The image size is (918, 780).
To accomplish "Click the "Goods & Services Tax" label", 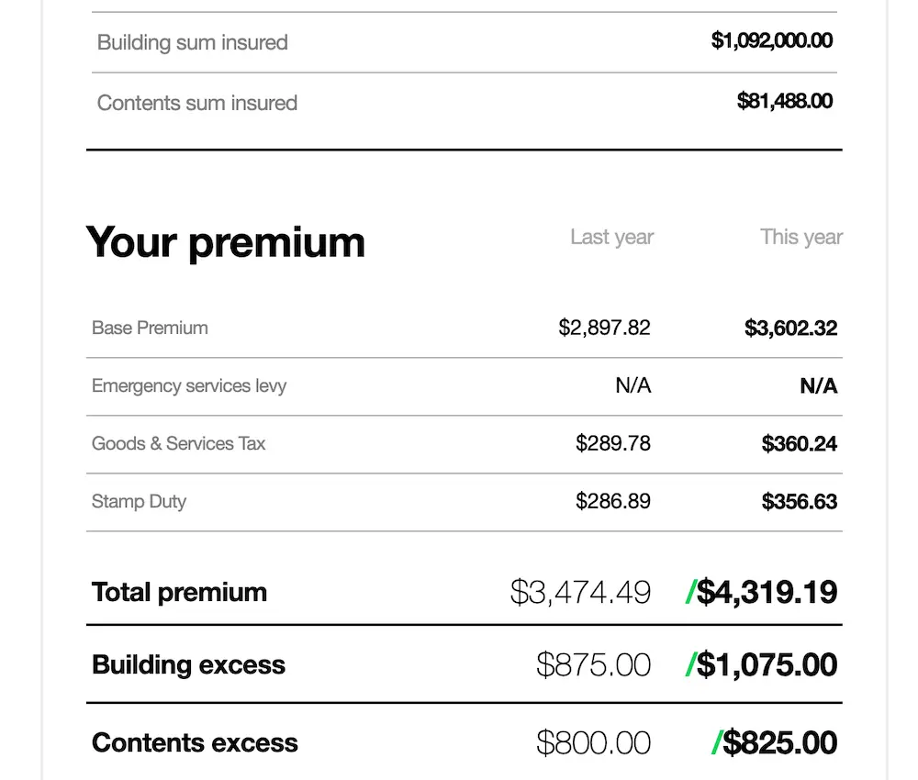I will pyautogui.click(x=178, y=443).
